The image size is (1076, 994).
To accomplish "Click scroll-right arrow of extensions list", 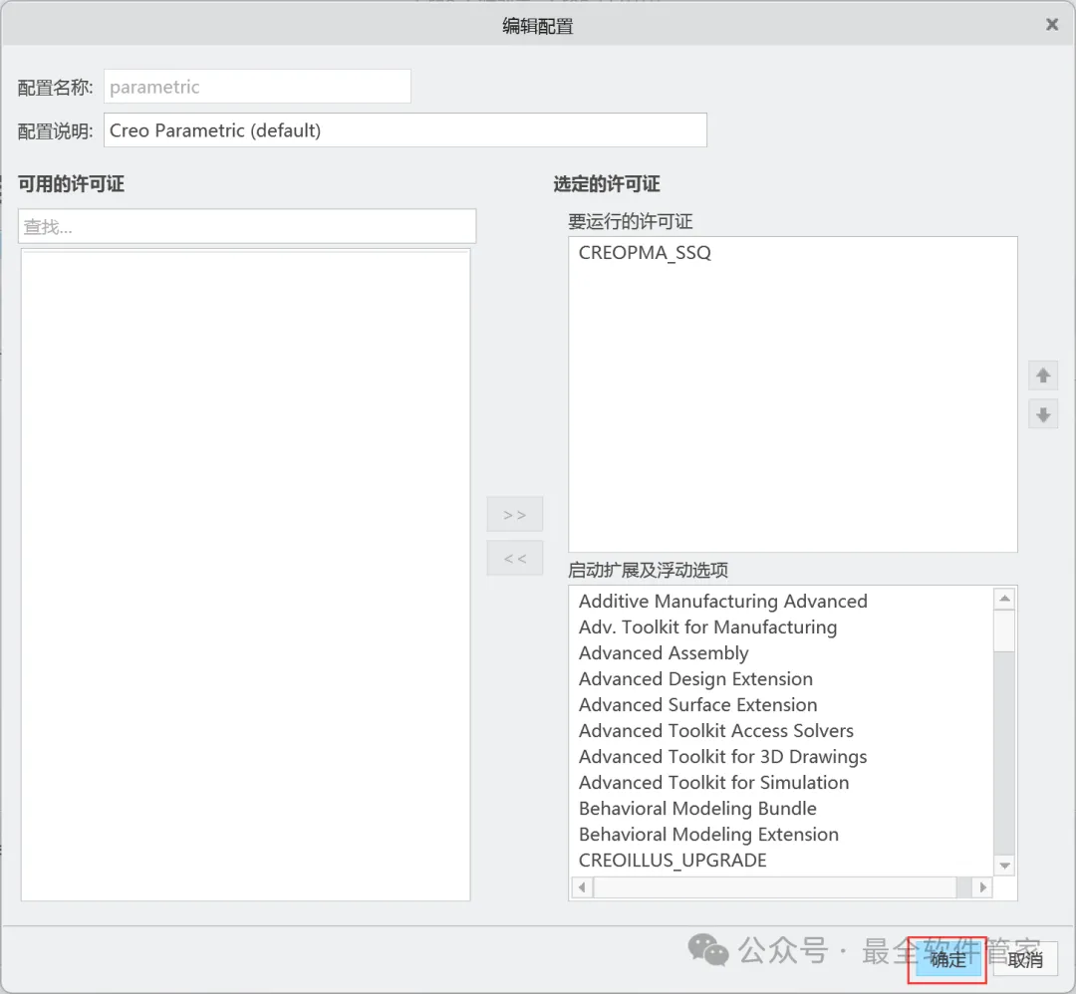I will point(982,887).
